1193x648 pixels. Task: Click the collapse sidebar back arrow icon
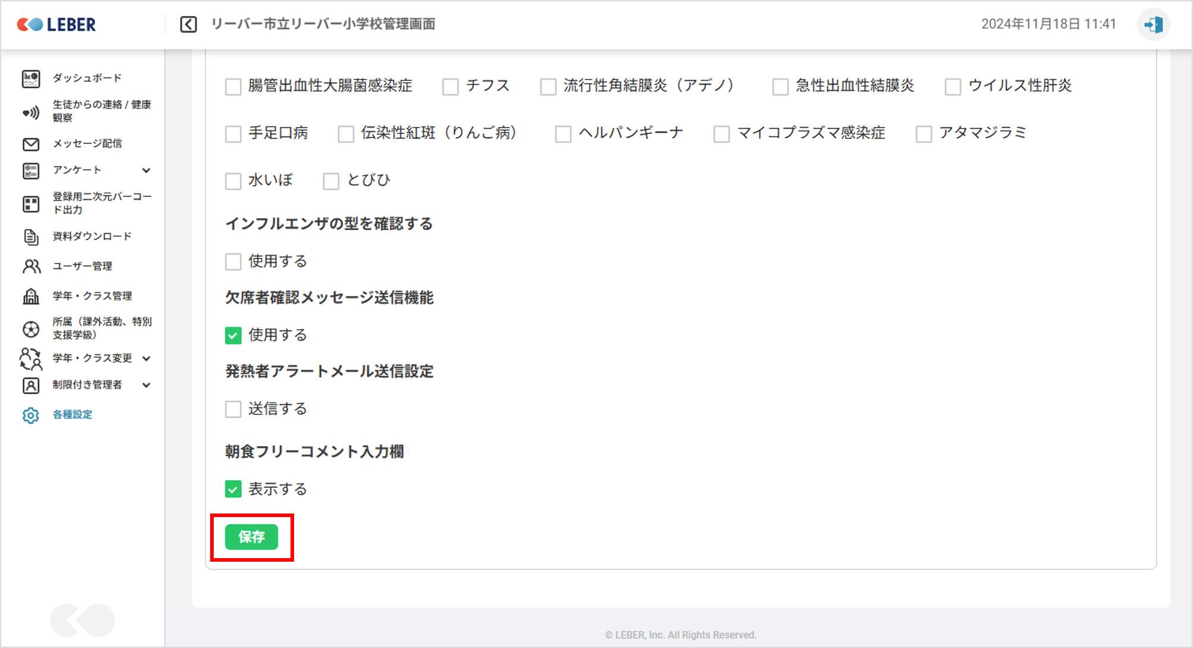point(188,24)
